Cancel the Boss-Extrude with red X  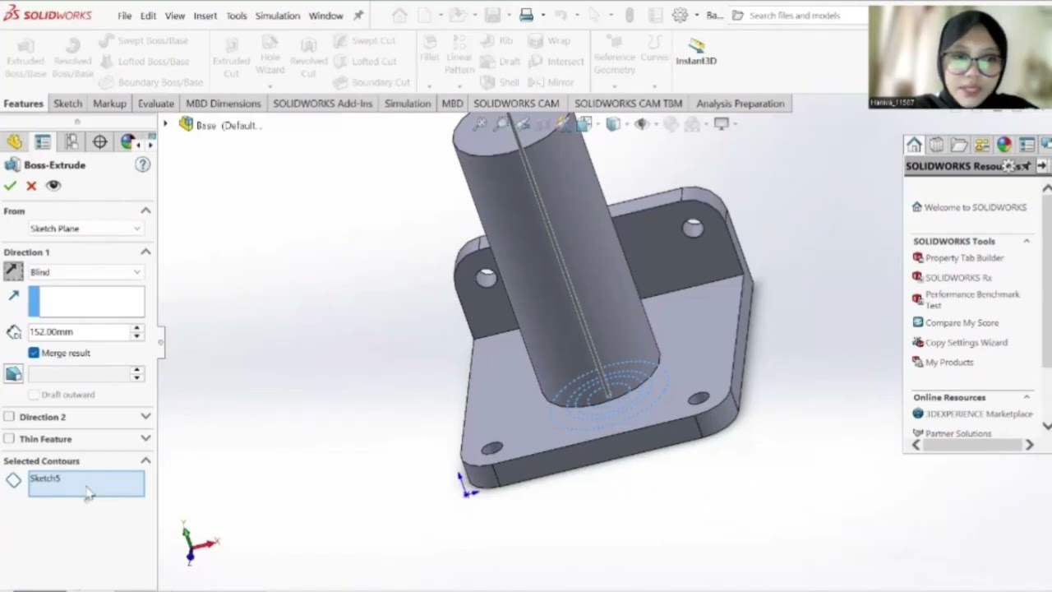click(x=31, y=186)
